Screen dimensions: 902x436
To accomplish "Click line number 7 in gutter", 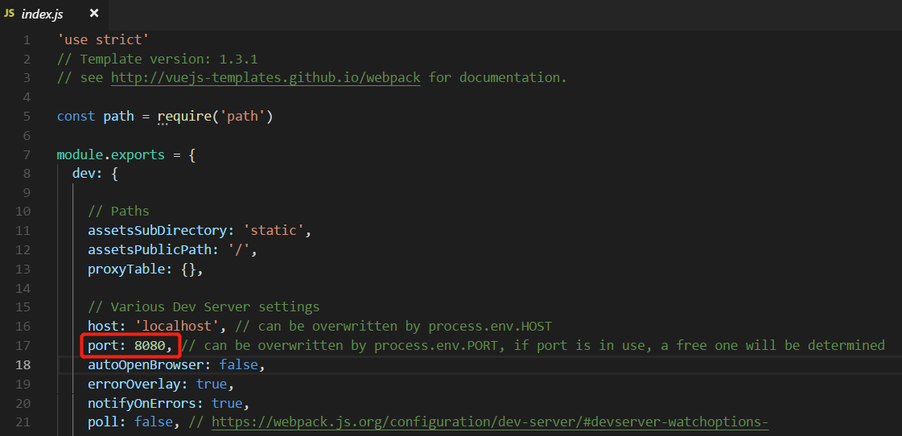I will coord(26,154).
